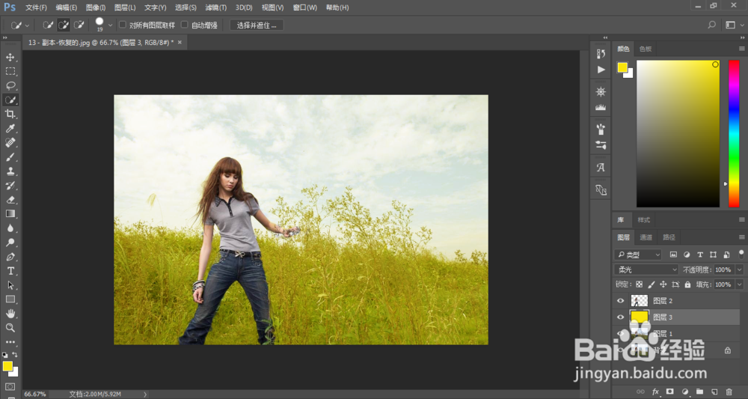This screenshot has width=748, height=399.
Task: Select the Brush tool
Action: coord(10,157)
